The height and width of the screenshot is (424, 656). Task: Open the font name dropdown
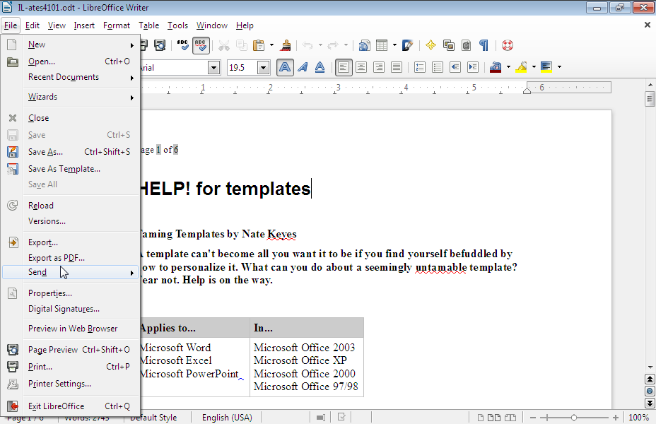213,67
